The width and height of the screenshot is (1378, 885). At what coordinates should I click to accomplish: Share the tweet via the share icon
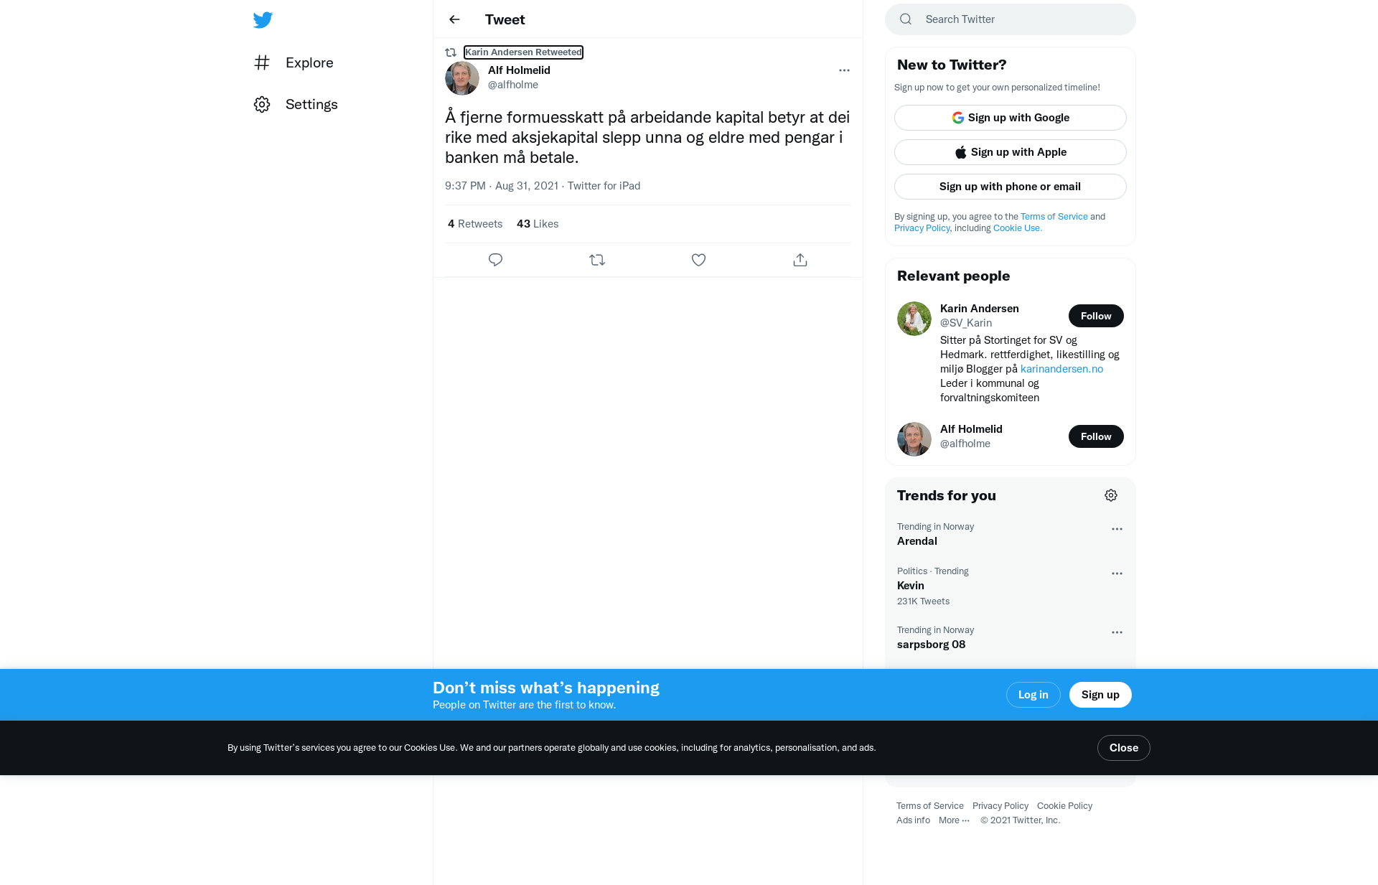[800, 260]
